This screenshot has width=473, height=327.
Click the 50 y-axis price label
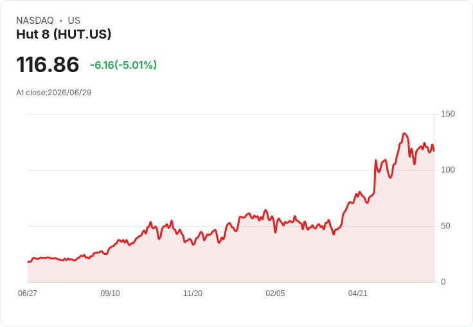[445, 226]
